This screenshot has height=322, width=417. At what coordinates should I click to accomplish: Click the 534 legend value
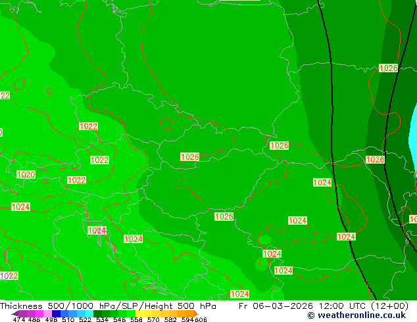[x=102, y=319]
